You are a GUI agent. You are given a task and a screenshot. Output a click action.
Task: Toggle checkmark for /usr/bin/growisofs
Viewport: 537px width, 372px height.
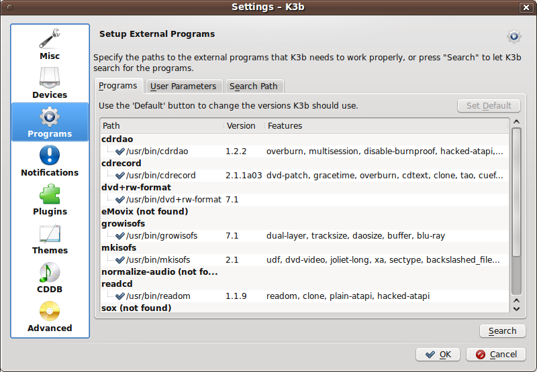[x=120, y=236]
